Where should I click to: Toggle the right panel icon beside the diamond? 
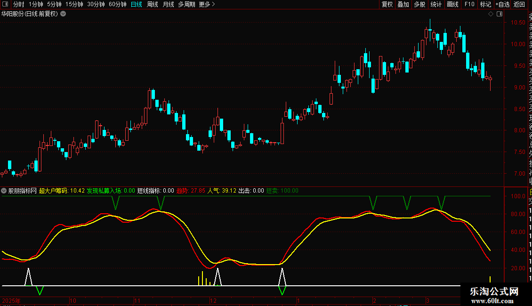point(500,14)
